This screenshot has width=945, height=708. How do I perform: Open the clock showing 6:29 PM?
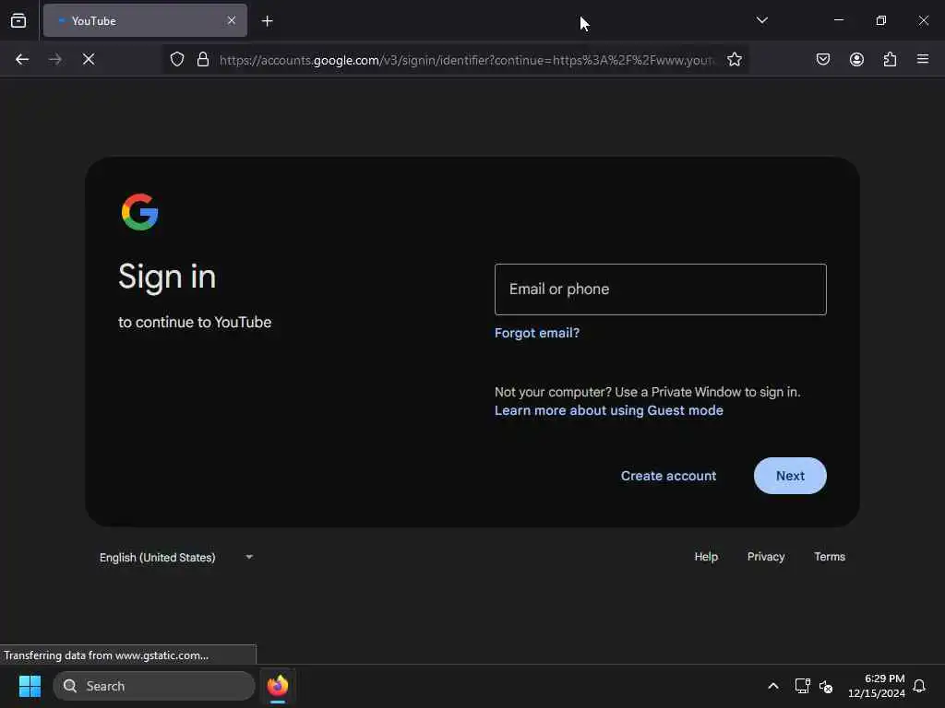[877, 686]
